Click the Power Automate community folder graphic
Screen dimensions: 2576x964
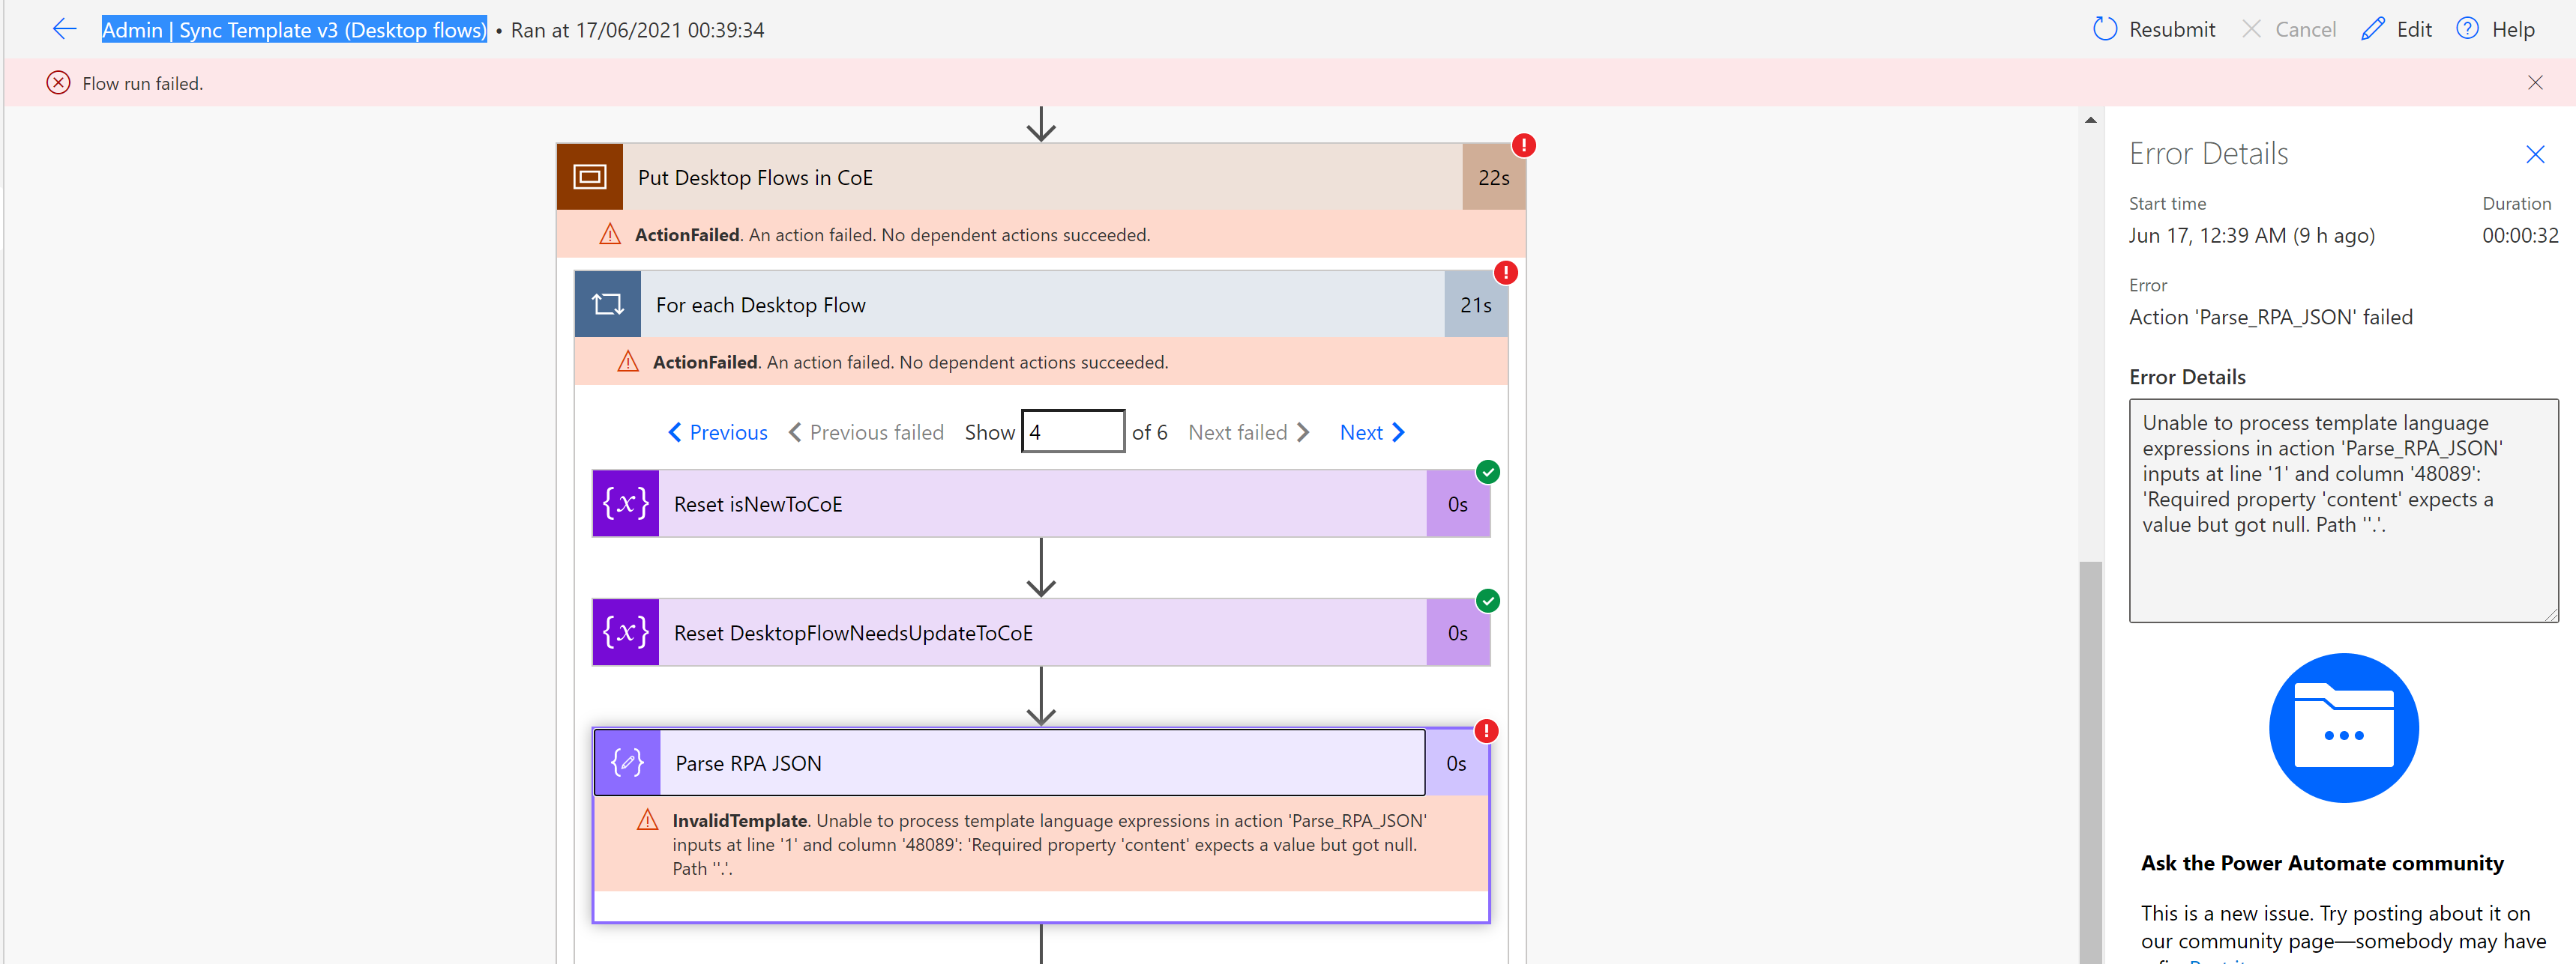point(2343,727)
